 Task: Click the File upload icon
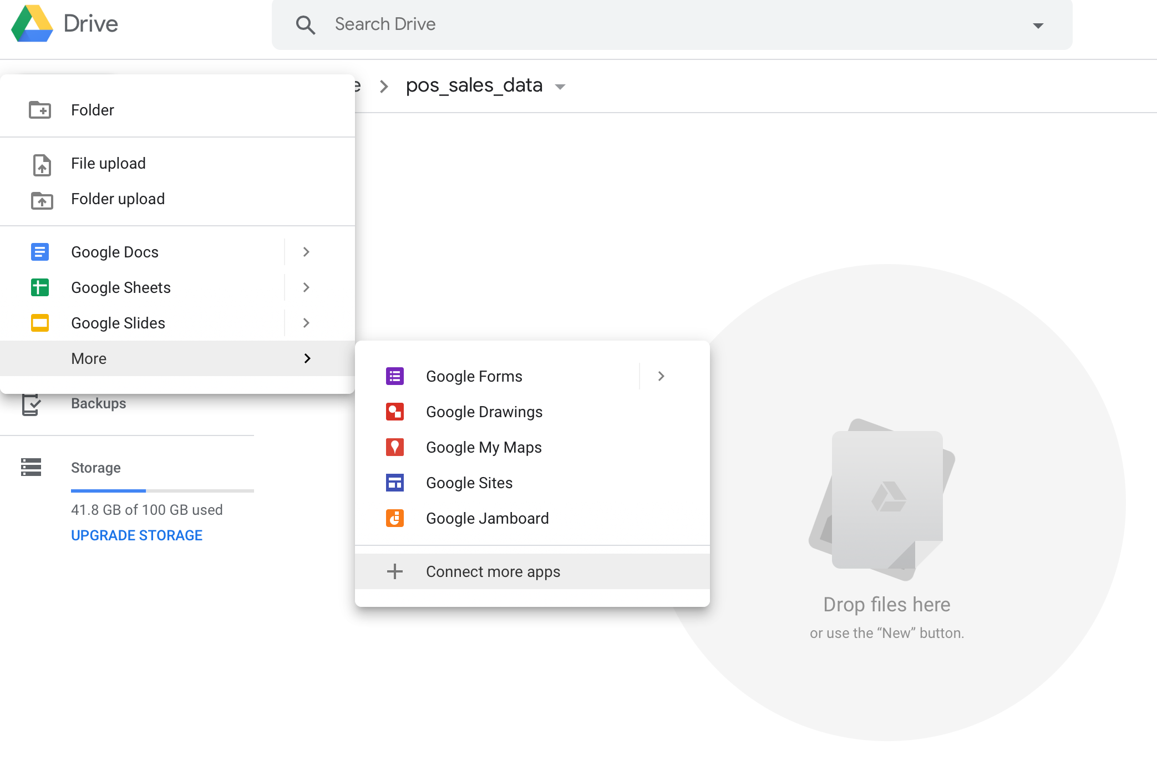[x=42, y=165]
